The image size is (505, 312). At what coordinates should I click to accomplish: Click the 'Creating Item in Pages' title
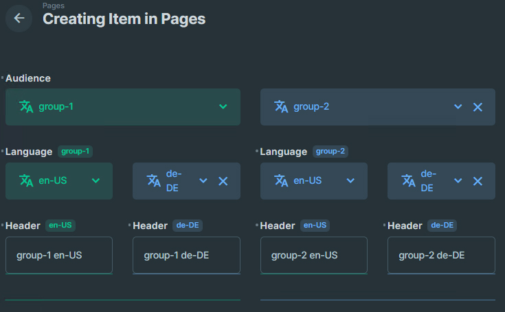coord(124,19)
